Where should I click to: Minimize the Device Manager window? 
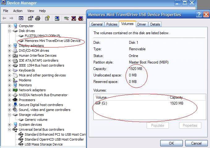pyautogui.click(x=178, y=3)
